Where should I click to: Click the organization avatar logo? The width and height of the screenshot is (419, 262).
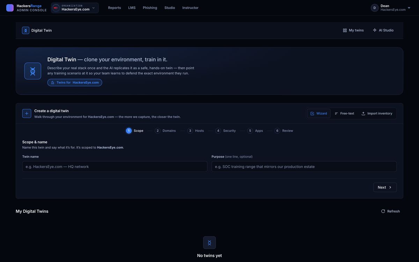[56, 8]
